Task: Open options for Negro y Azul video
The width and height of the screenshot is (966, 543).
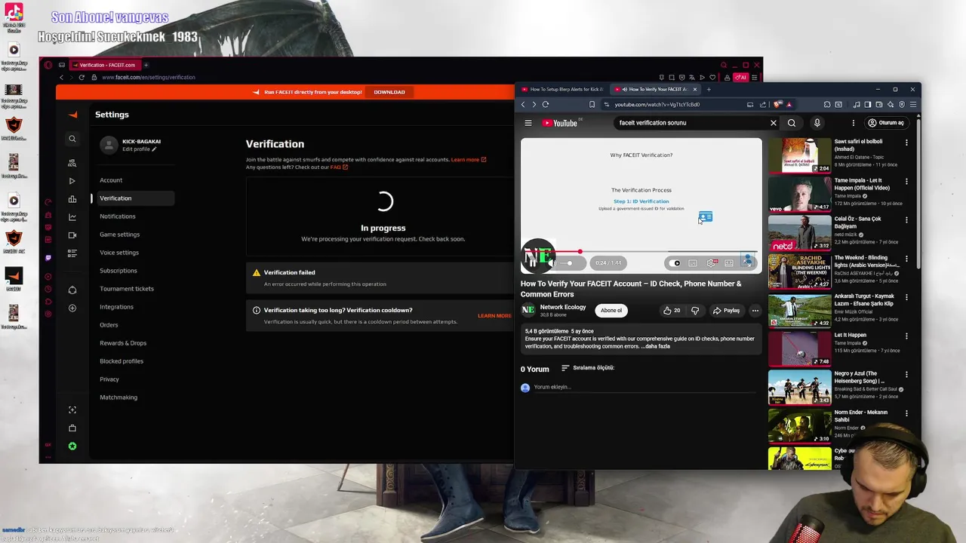Action: [906, 375]
